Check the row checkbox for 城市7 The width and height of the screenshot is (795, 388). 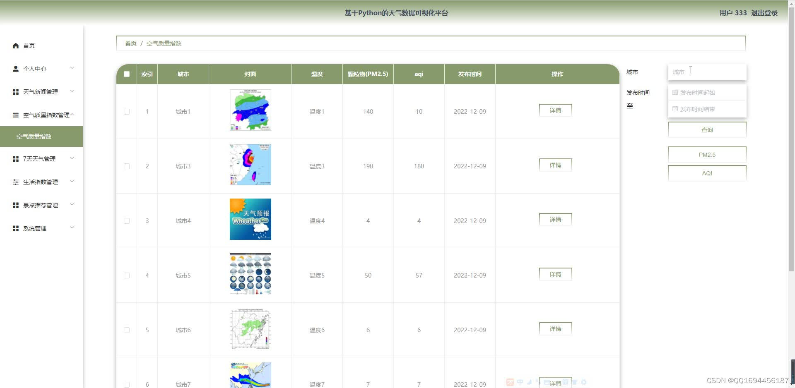[127, 385]
